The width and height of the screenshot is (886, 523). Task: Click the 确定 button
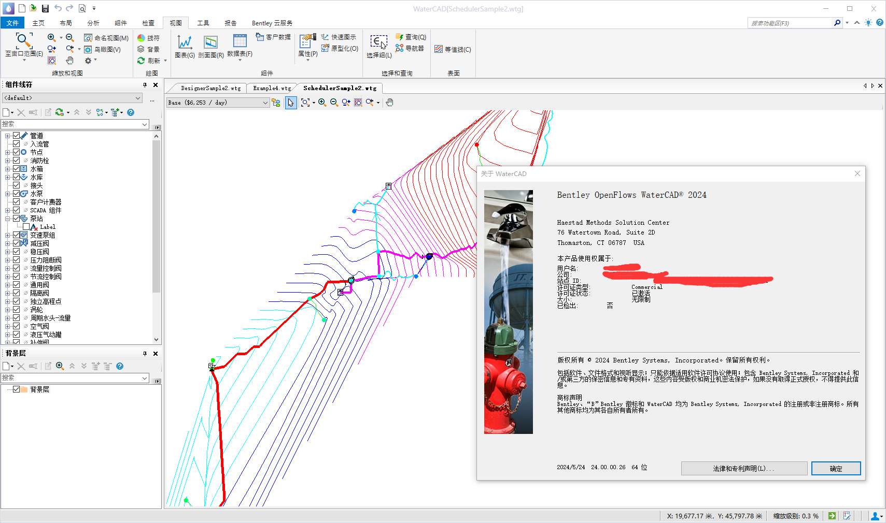coord(836,469)
